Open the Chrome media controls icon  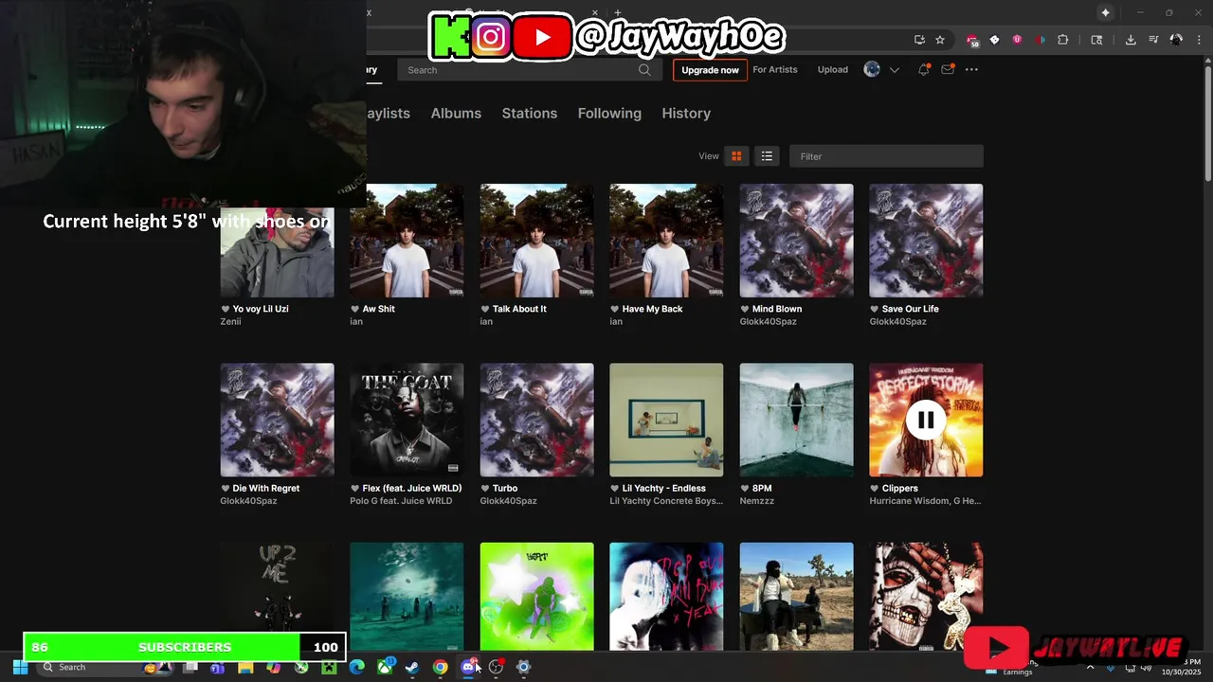tap(1153, 40)
